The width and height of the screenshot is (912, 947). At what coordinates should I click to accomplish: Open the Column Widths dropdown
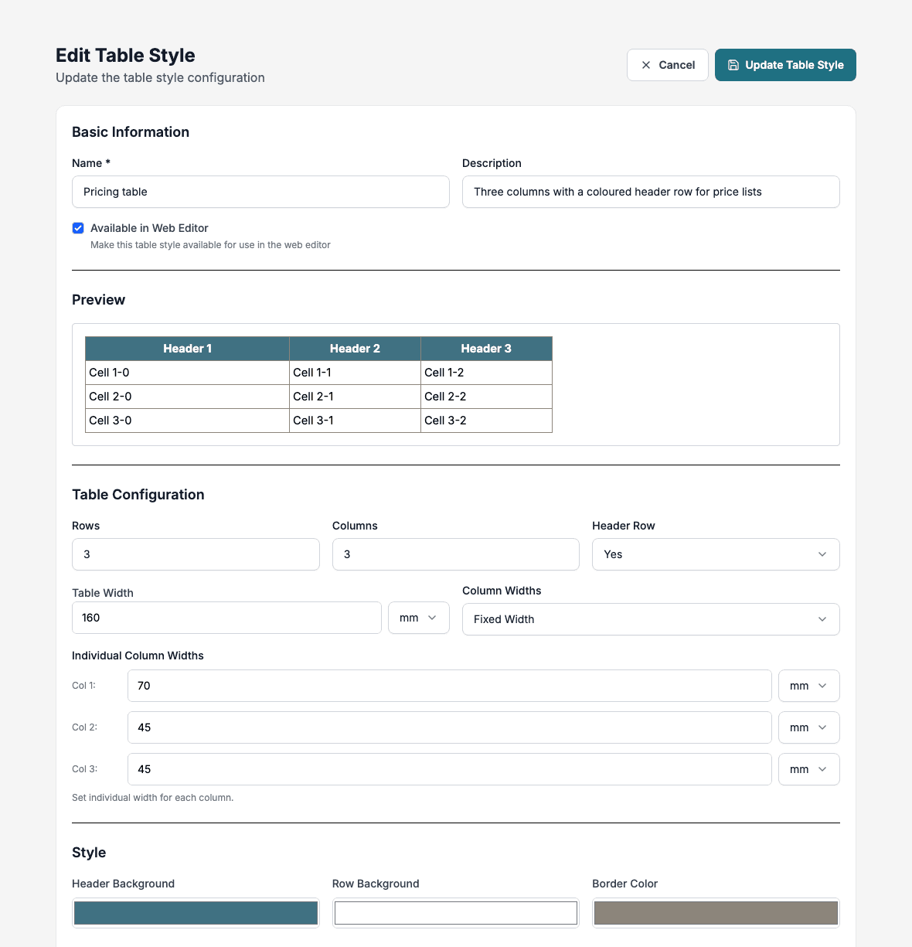[x=651, y=619]
